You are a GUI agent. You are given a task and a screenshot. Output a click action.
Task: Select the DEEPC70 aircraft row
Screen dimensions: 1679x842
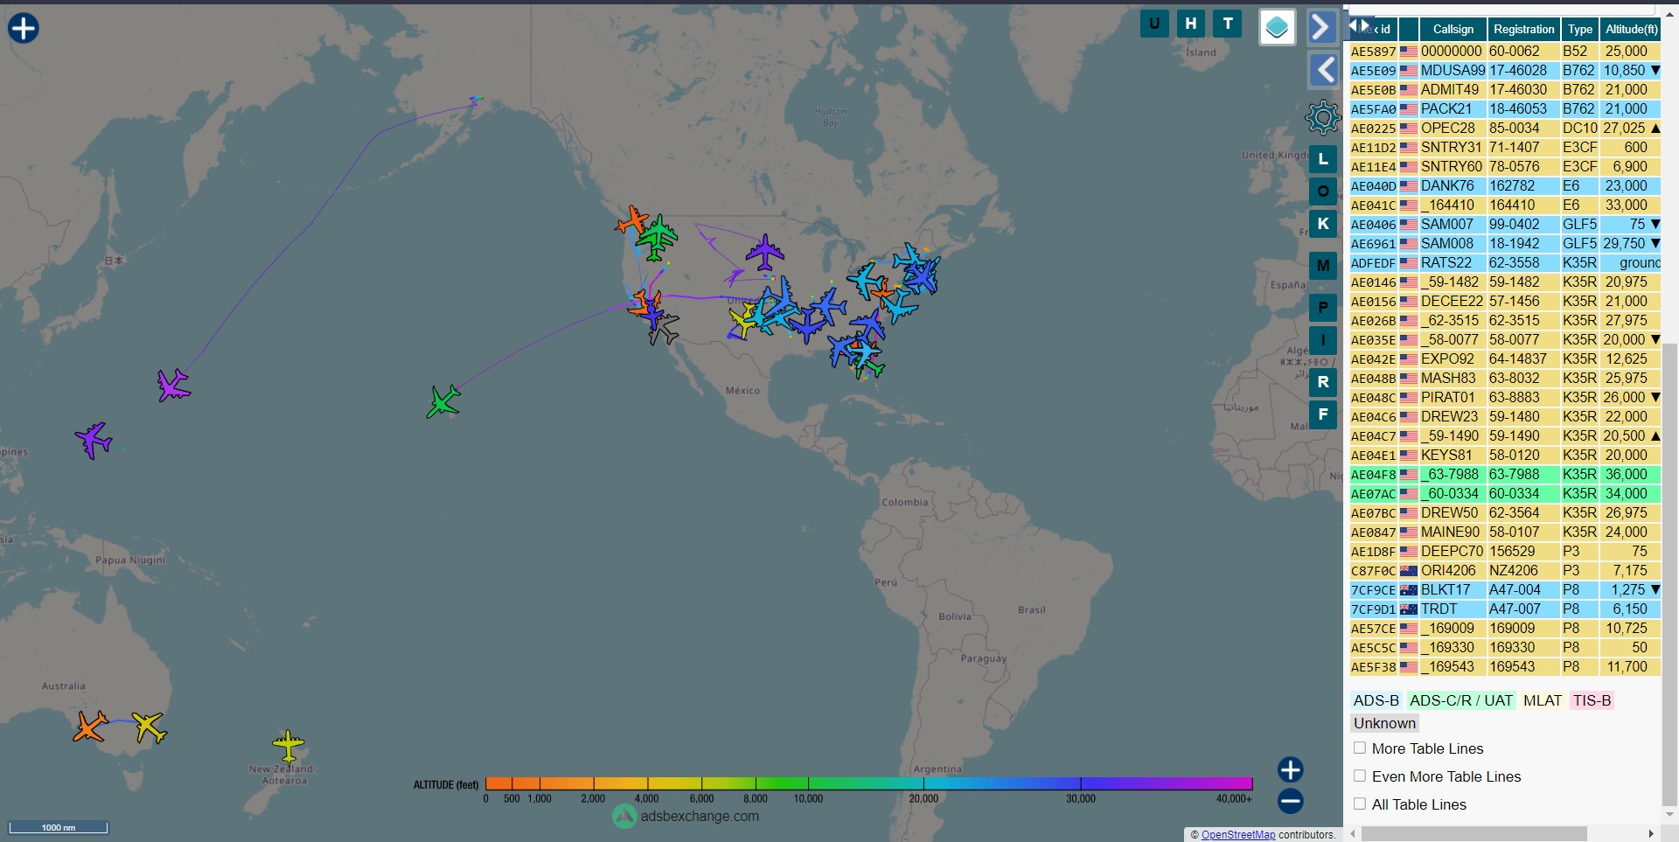[1505, 551]
